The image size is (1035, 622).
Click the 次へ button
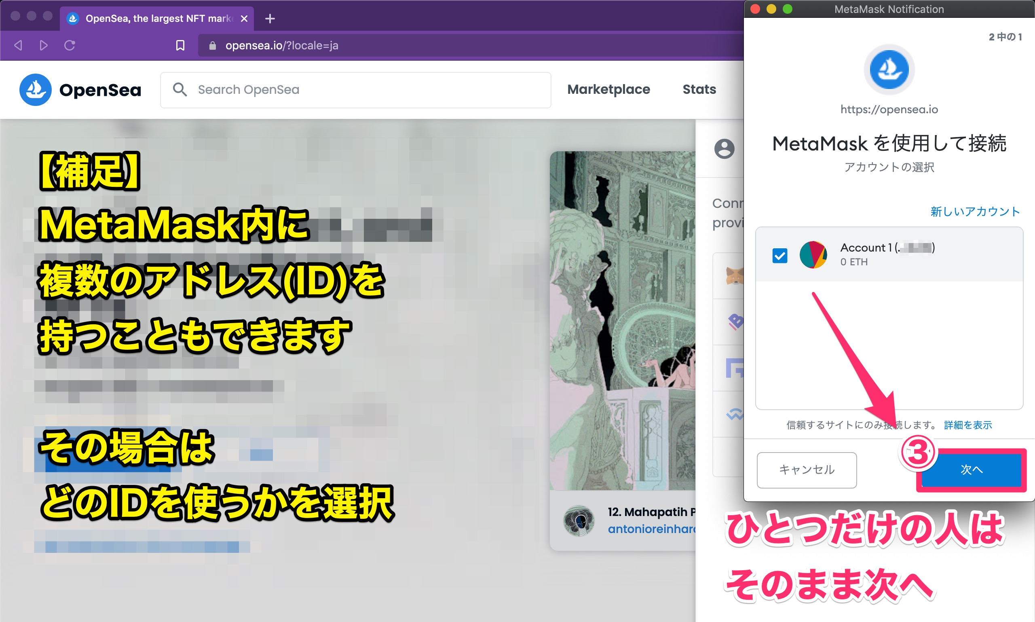971,470
